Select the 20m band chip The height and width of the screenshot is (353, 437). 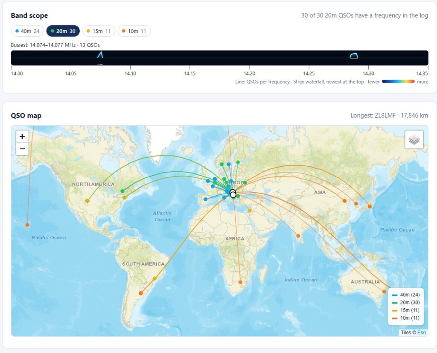[63, 31]
